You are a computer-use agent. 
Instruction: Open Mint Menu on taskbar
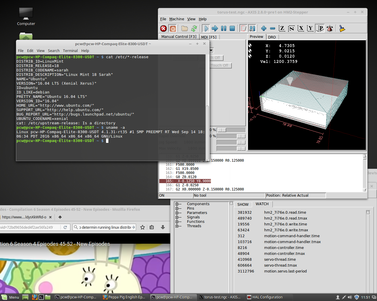[10, 297]
